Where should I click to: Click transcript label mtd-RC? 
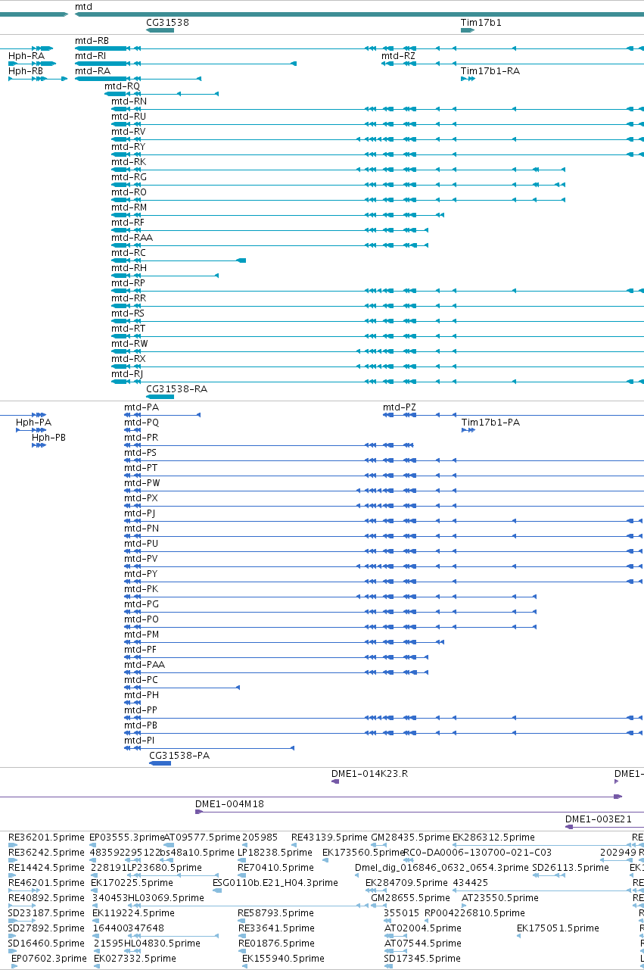point(129,252)
